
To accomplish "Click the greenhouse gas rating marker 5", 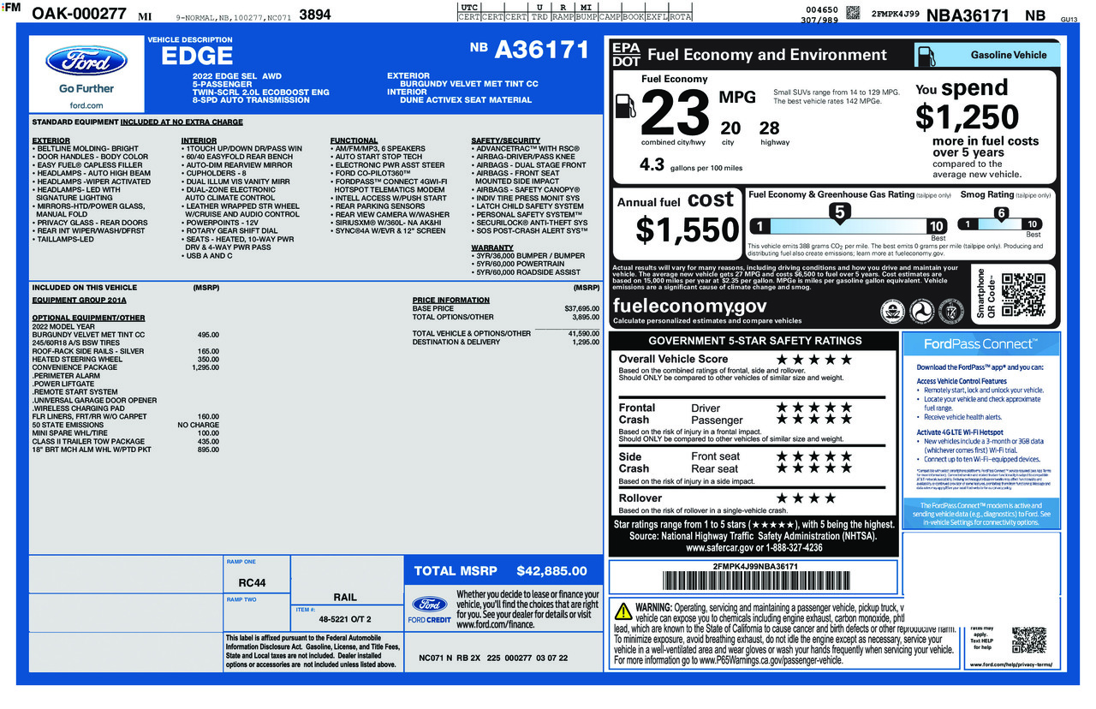I will click(840, 213).
